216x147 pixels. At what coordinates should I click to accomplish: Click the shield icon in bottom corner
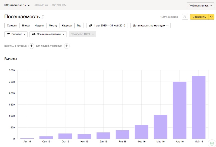tap(211, 143)
